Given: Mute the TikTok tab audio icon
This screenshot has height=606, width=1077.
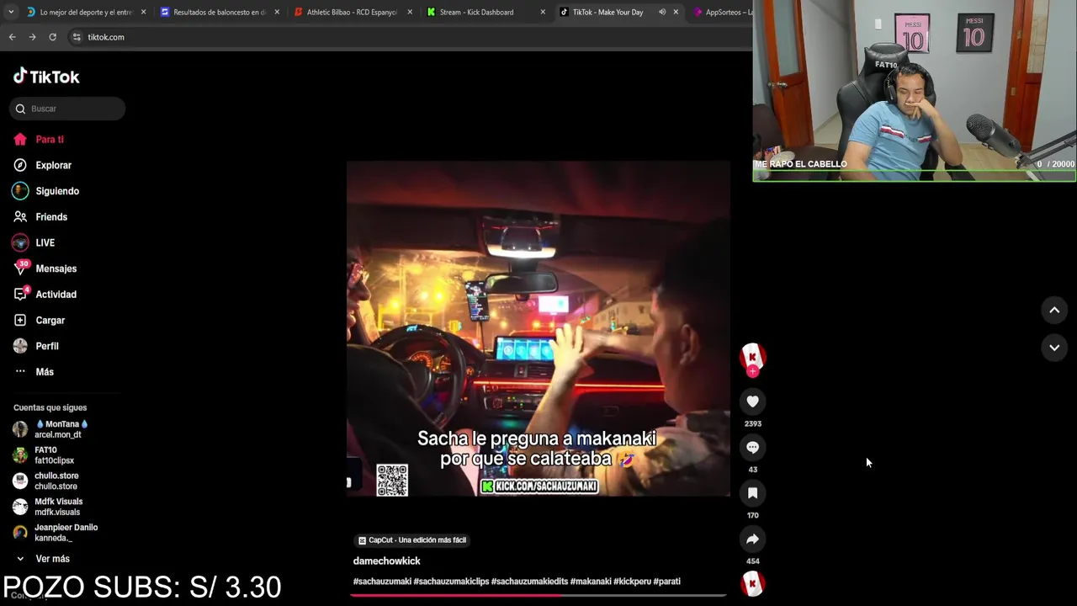Looking at the screenshot, I should [662, 12].
